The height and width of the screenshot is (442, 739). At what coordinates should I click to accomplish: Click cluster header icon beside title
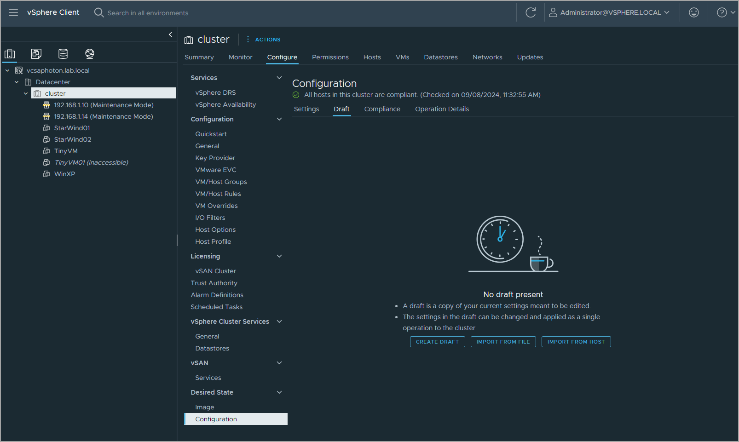[189, 40]
